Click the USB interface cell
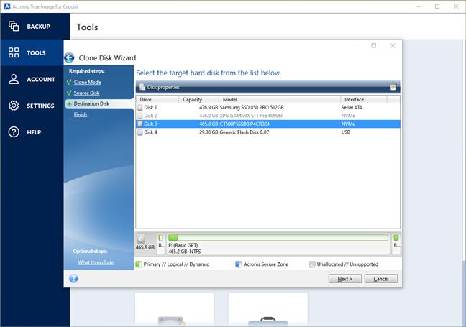Image resolution: width=466 pixels, height=327 pixels. point(346,132)
